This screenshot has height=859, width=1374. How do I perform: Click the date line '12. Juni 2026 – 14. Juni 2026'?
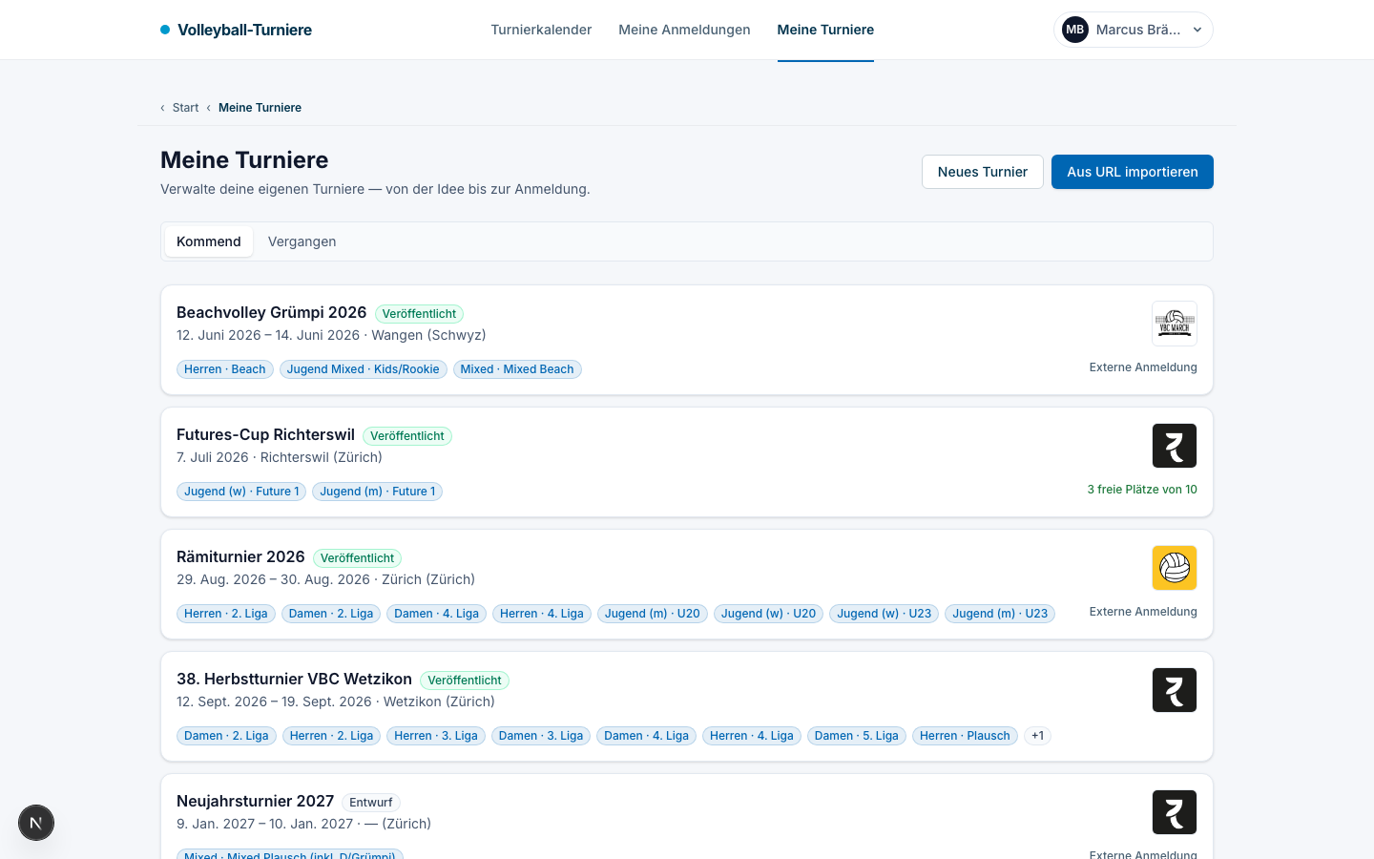[x=268, y=335]
